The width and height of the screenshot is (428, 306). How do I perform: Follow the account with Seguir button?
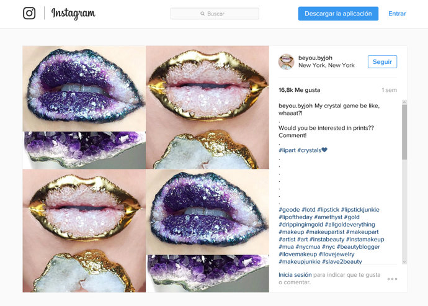click(x=382, y=61)
